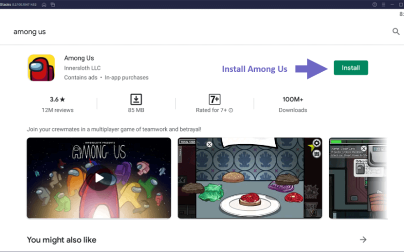Screen dimensions: 404x252
Task: Click the crewmates game description line
Action: [x=114, y=129]
